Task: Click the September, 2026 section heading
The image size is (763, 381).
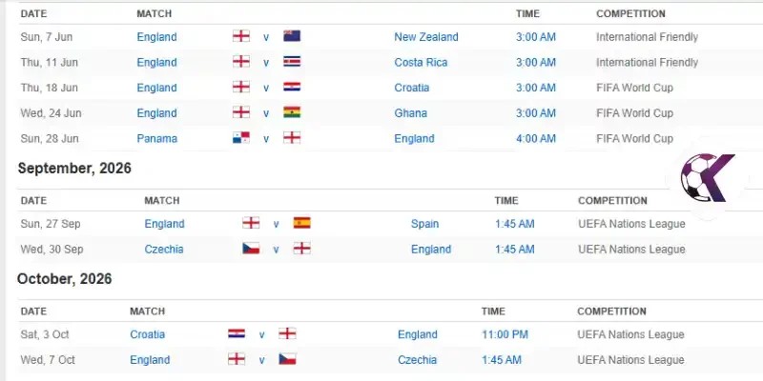Action: pos(74,169)
